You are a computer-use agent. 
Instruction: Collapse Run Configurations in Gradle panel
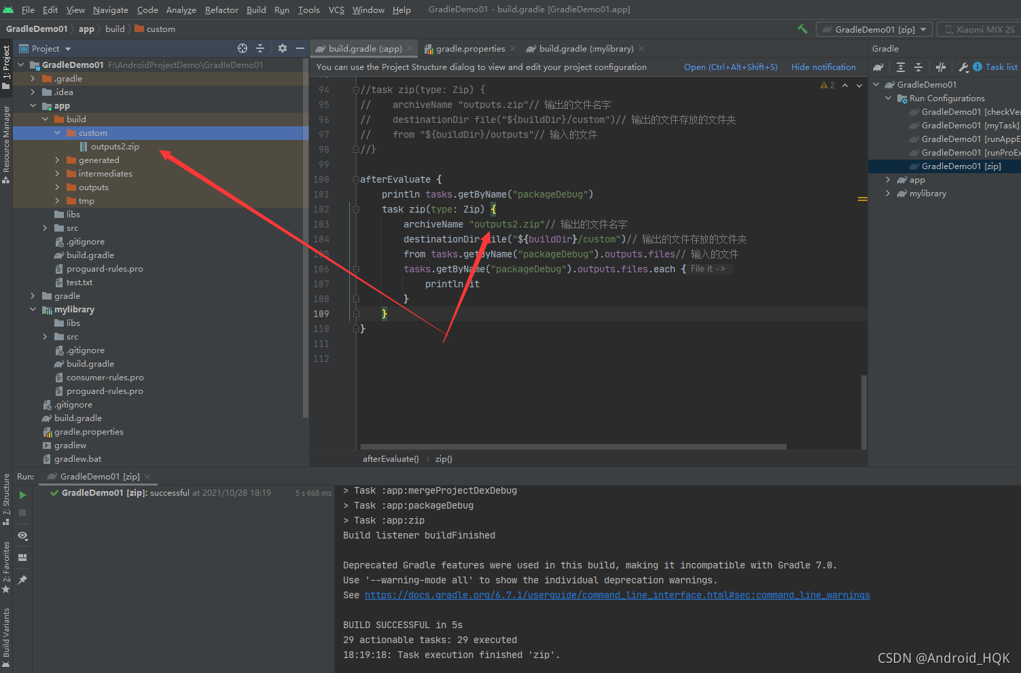(888, 98)
